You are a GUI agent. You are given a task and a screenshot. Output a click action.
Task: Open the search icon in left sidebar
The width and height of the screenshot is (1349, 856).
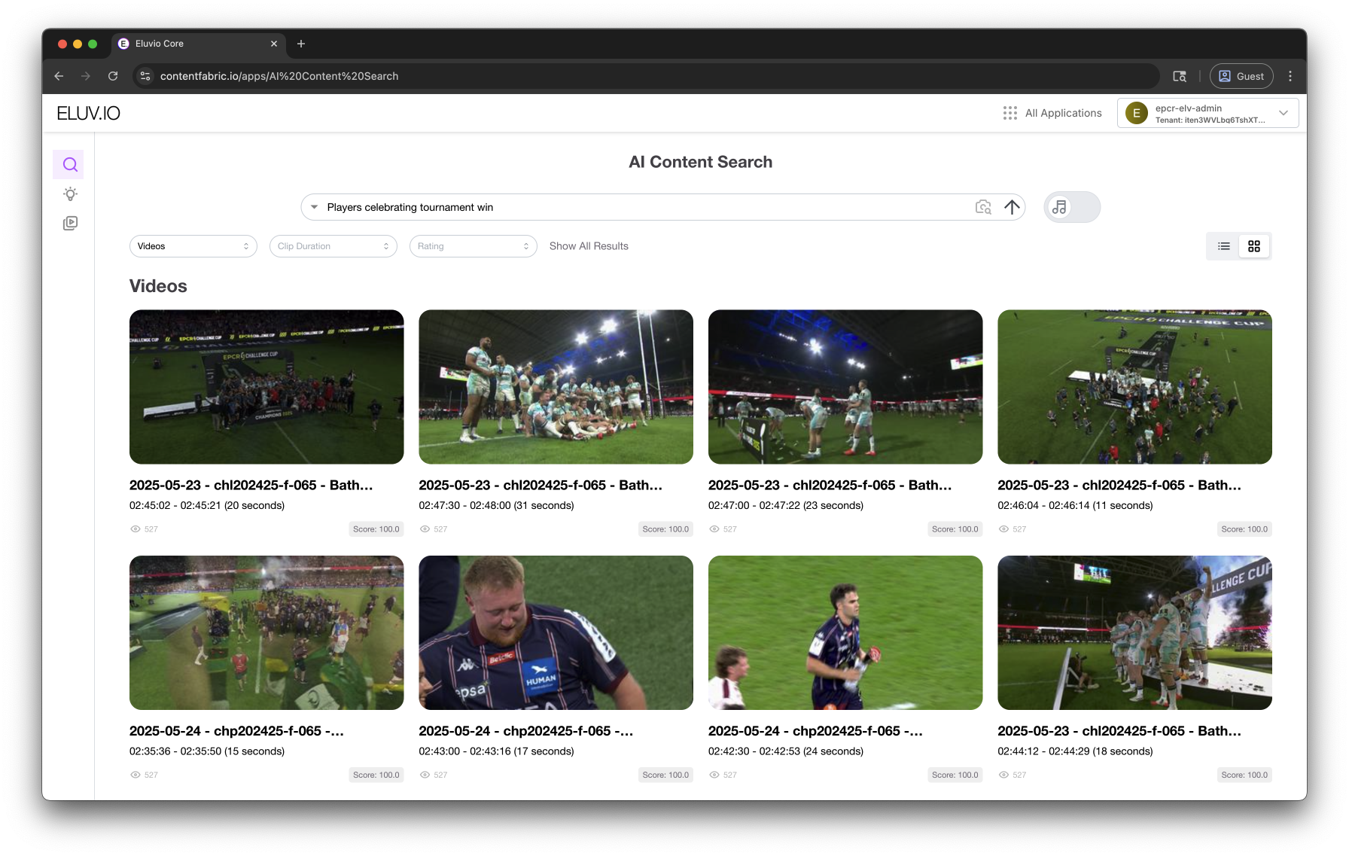[x=70, y=164]
